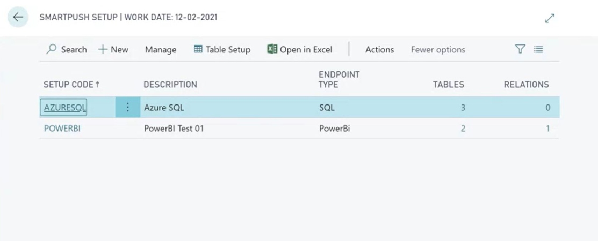Drill into Tables count 2 for POWERBI
598x241 pixels.
(x=463, y=129)
